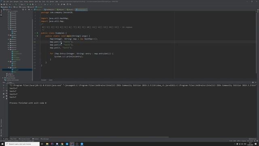Open the Help menu

click(x=57, y=2)
